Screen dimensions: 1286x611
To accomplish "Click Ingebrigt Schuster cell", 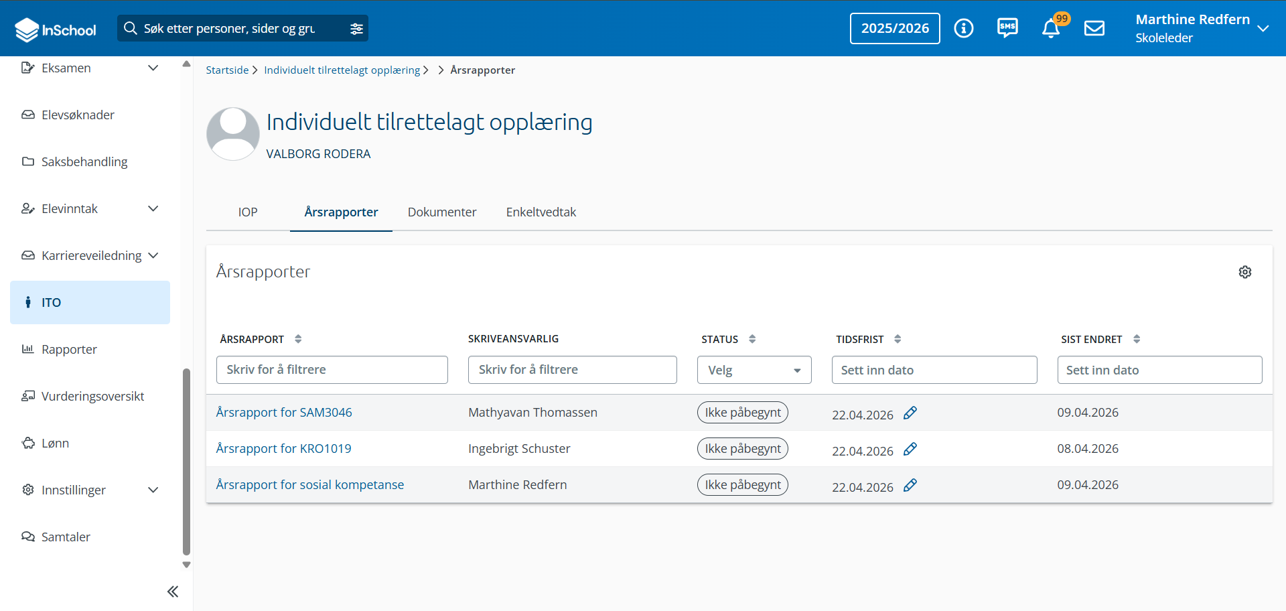I will [519, 449].
